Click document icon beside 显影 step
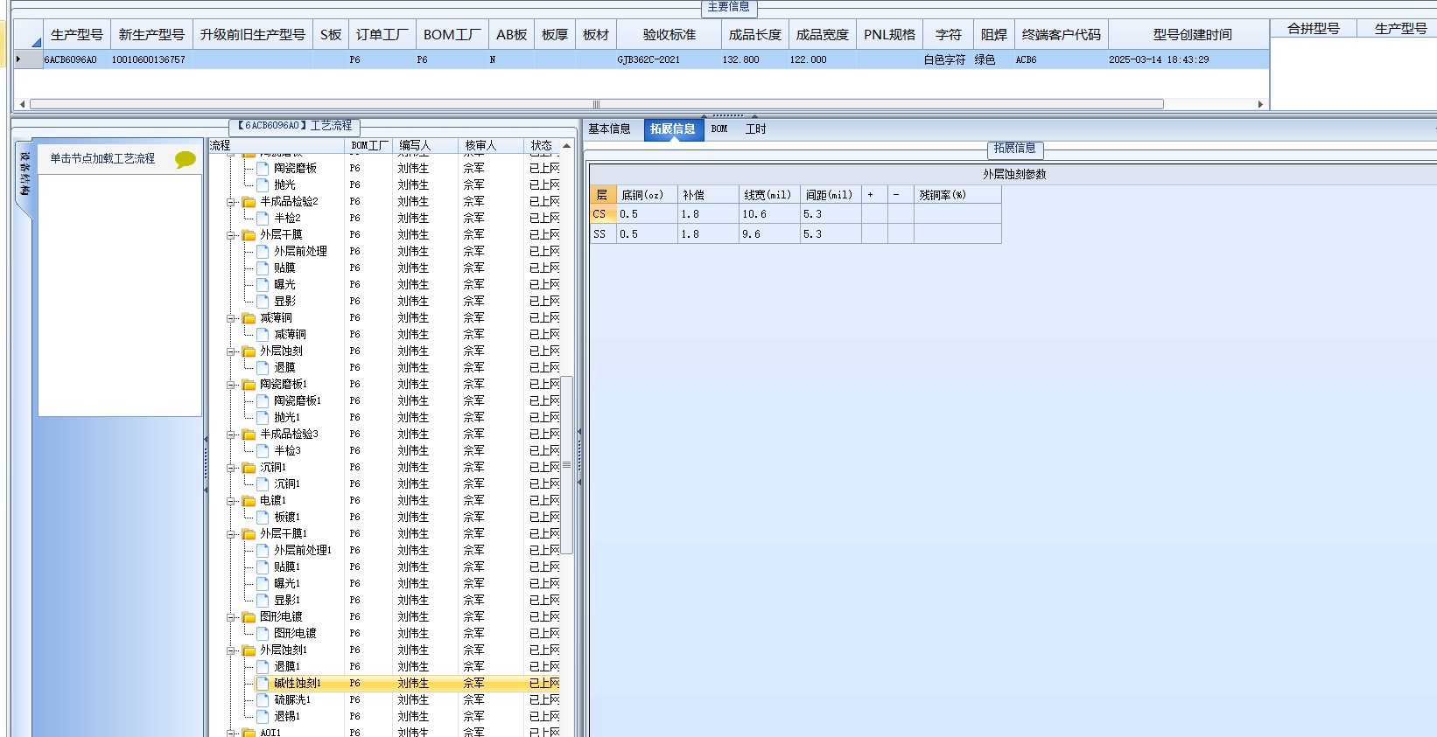This screenshot has width=1437, height=737. (x=263, y=301)
